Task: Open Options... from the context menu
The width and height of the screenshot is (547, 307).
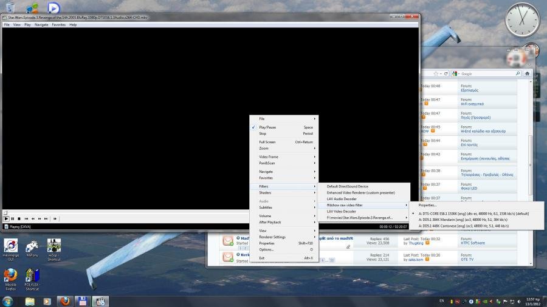Action: tap(284, 249)
